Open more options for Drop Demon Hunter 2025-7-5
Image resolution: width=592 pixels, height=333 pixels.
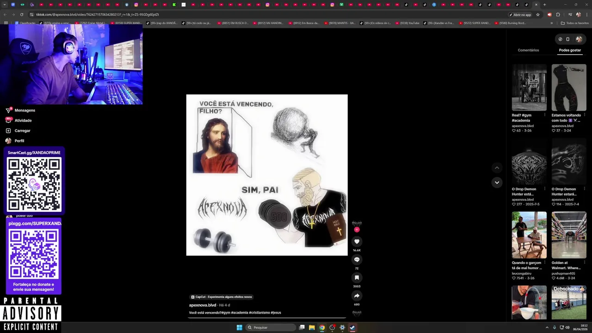point(544,189)
